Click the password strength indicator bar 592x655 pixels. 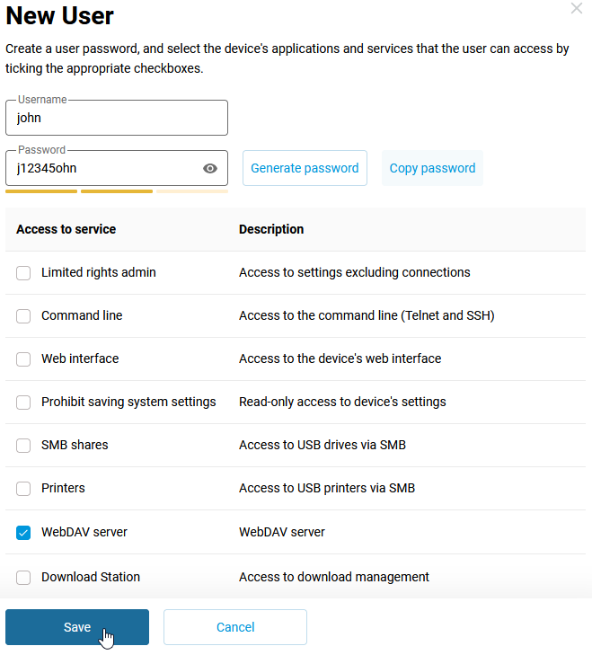pyautogui.click(x=117, y=190)
